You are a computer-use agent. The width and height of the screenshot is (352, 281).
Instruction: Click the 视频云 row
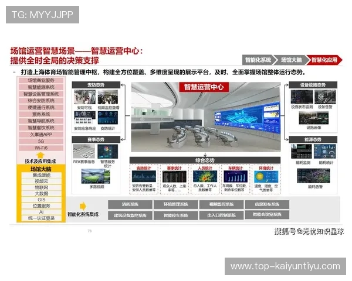click(42, 181)
